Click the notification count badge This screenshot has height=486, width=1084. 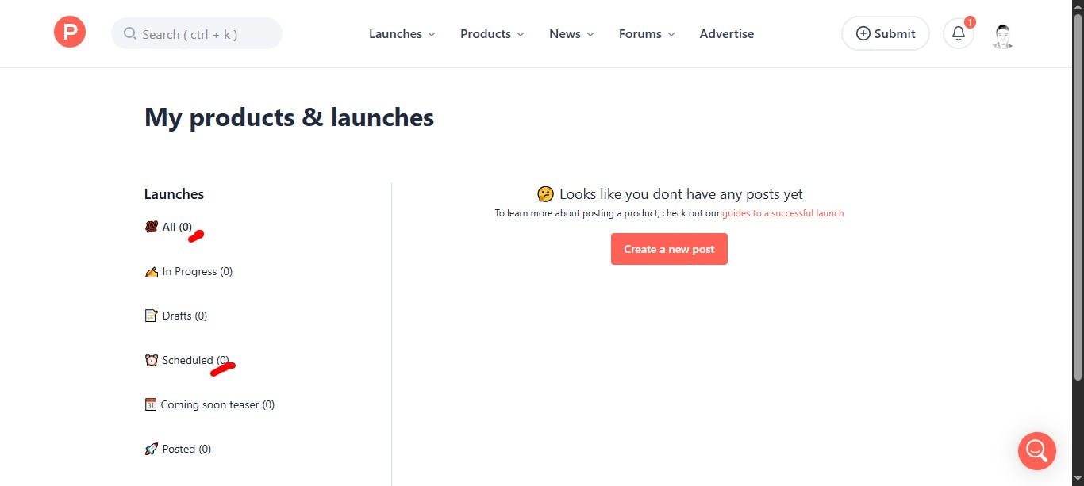click(970, 22)
